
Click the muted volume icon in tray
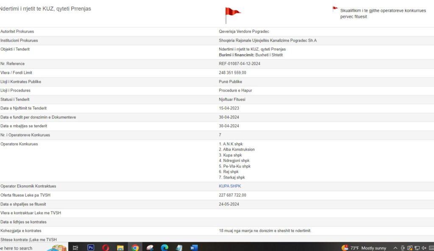424,248
